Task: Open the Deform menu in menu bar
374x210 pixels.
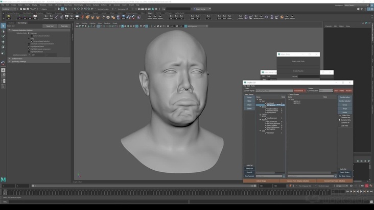Action: (x=104, y=5)
